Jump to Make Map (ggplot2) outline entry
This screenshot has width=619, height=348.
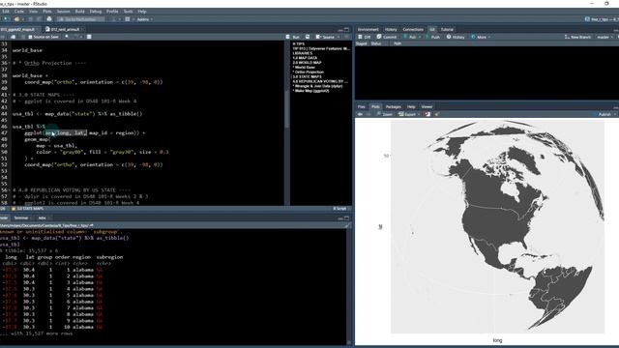pyautogui.click(x=311, y=91)
